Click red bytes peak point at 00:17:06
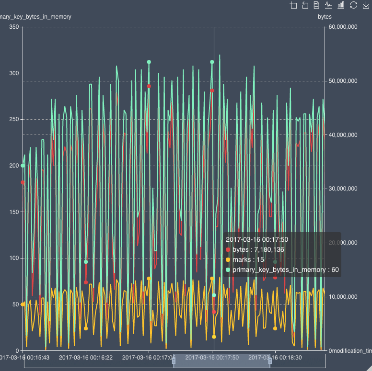This screenshot has width=372, height=371. tap(149, 86)
